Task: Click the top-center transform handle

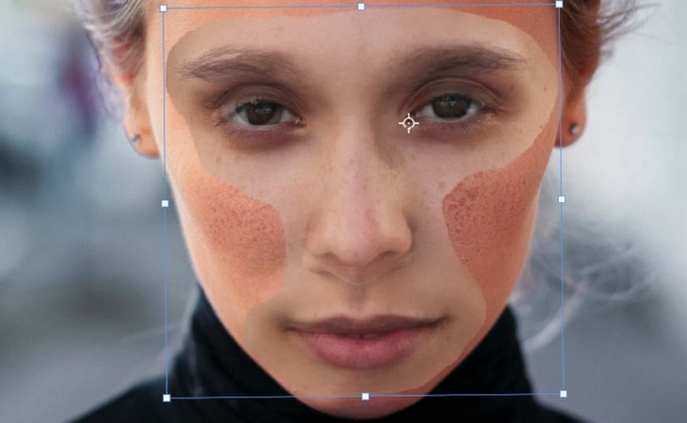Action: (x=361, y=7)
